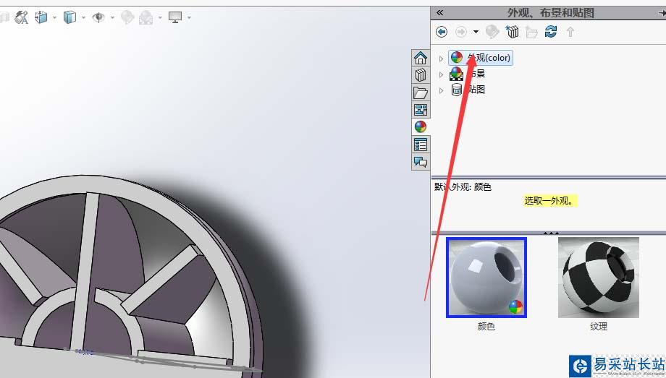Screen dimensions: 666x378
Task: Open the Display Style dropdown arrow
Action: 84,17
